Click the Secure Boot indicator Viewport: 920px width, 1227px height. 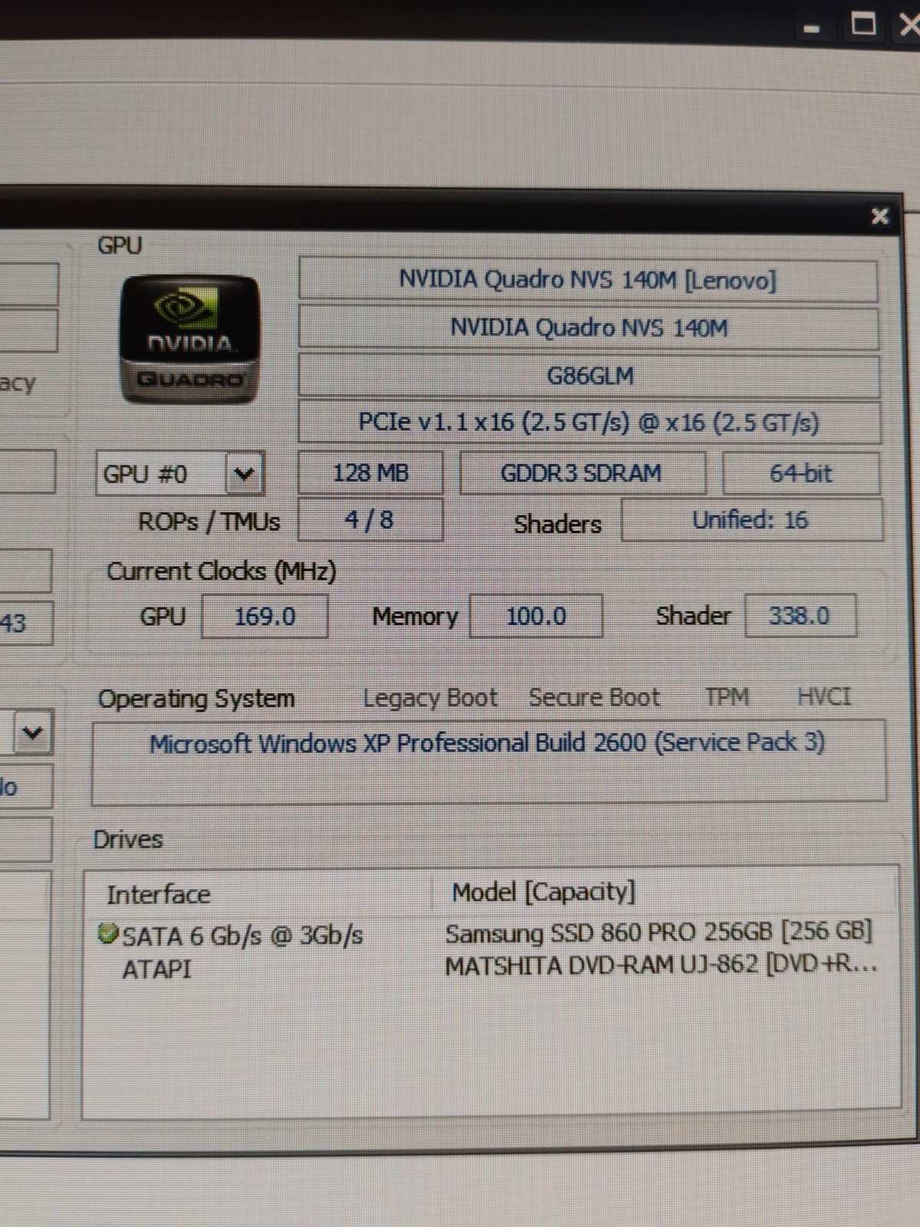pos(594,697)
